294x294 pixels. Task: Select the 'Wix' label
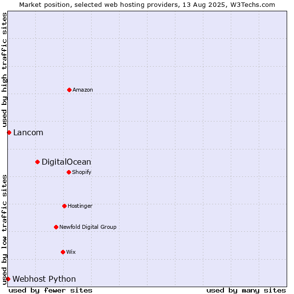71,252
